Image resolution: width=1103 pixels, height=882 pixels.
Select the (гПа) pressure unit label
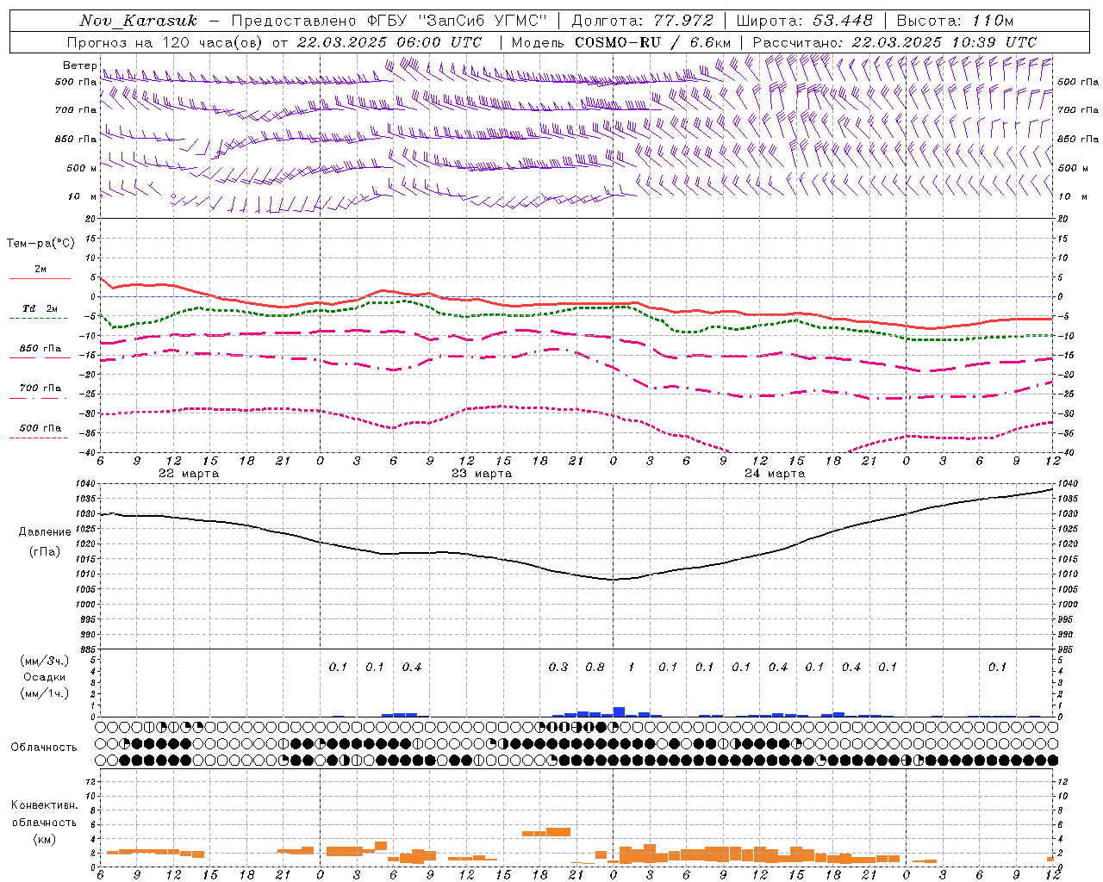[x=45, y=551]
